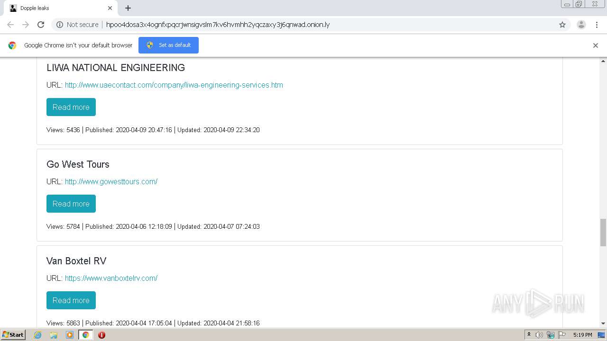This screenshot has height=341, width=607.
Task: Click the Show desktop button
Action: (602, 335)
